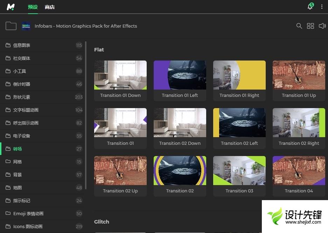This screenshot has height=233, width=328.
Task: Open the 信息图表 category folder
Action: click(22, 45)
